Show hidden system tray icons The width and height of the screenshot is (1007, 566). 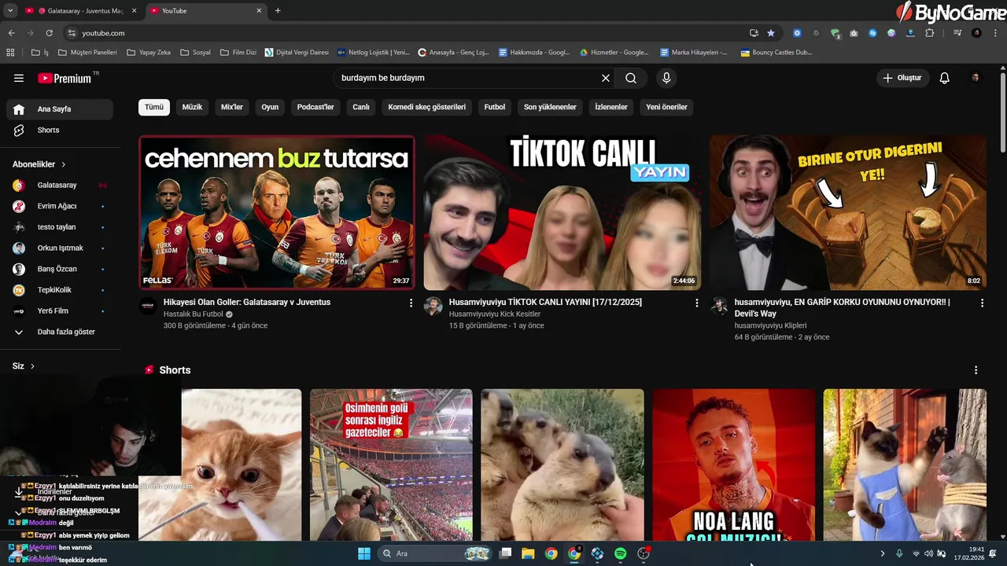pyautogui.click(x=882, y=553)
